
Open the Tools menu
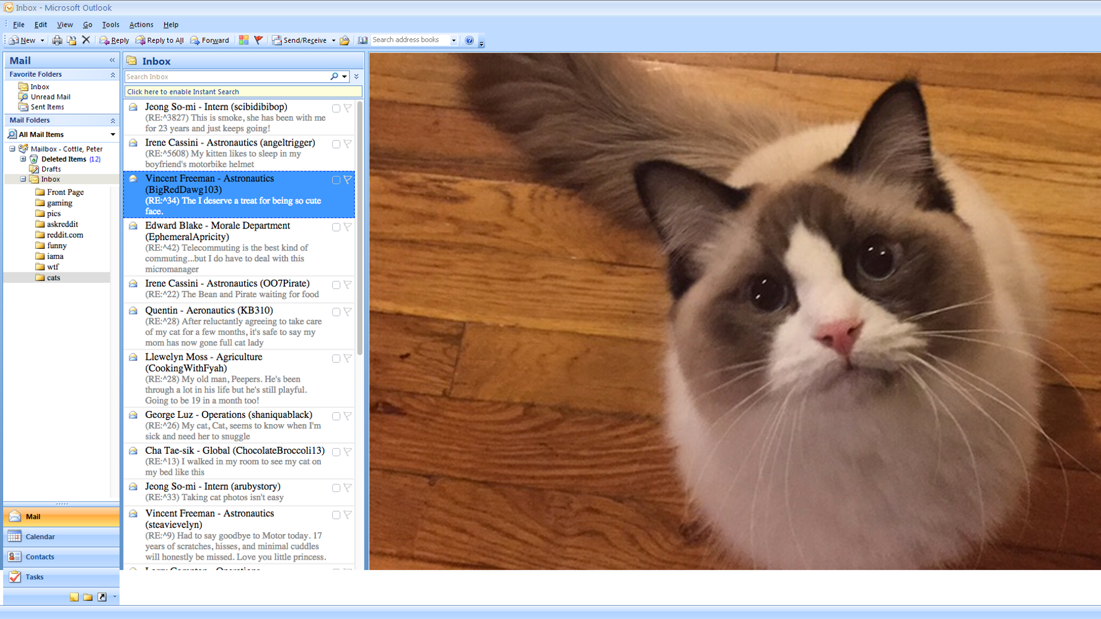pos(110,25)
